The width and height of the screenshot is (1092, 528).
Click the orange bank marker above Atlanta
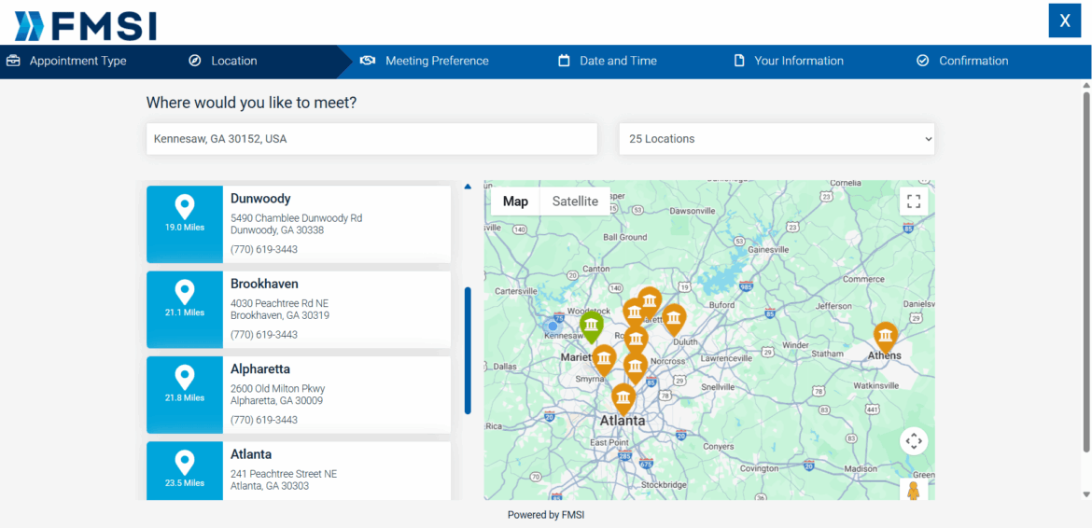(623, 398)
